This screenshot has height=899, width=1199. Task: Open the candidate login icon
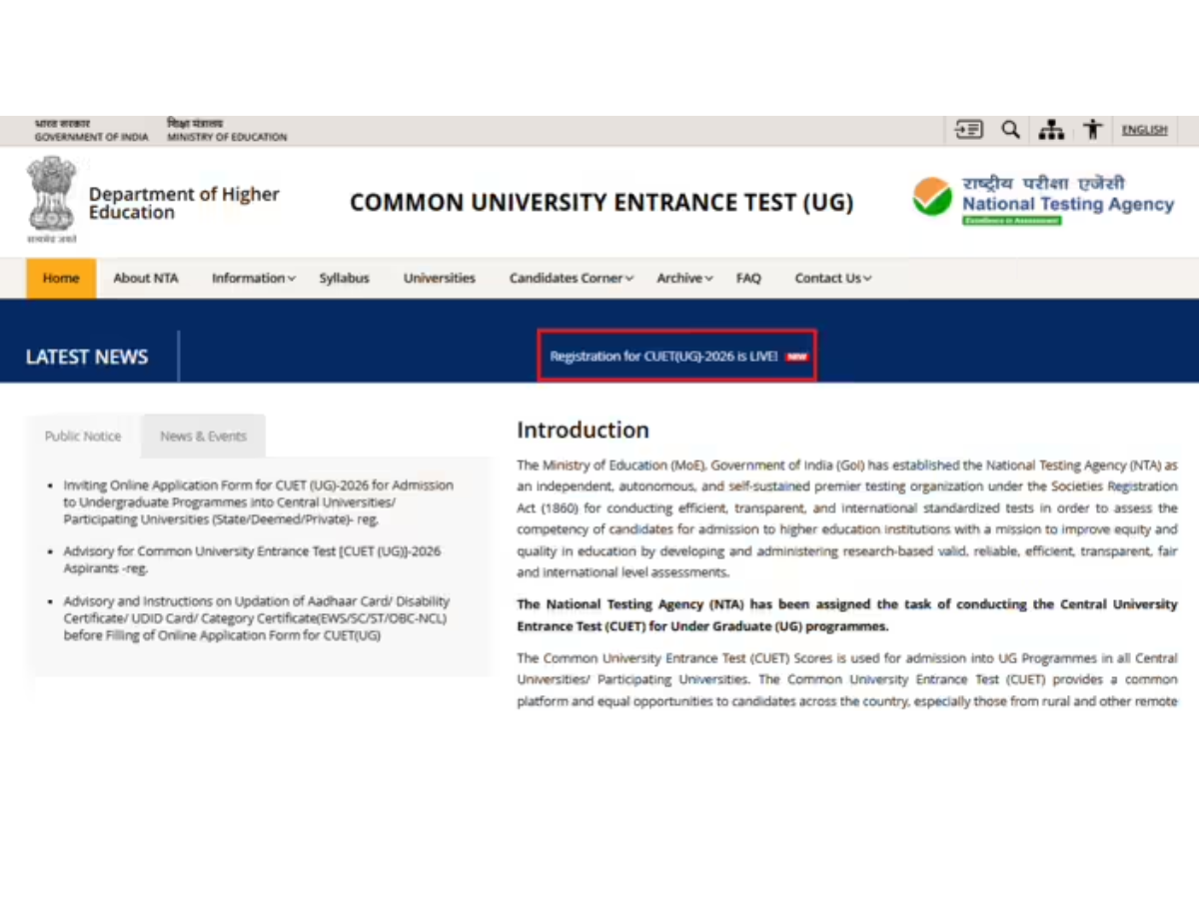(x=967, y=129)
